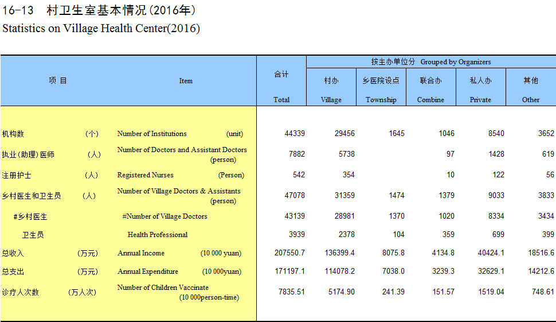Image resolution: width=556 pixels, height=322 pixels.
Task: Select the 'Grouped by Organizers' header cell
Action: click(431, 62)
